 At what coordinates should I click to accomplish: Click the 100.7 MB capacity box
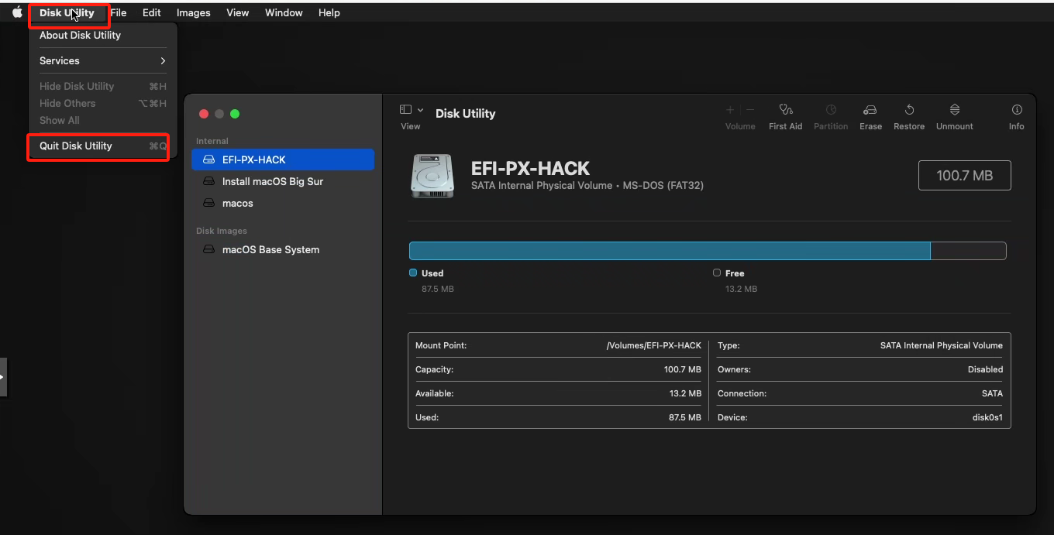click(964, 176)
